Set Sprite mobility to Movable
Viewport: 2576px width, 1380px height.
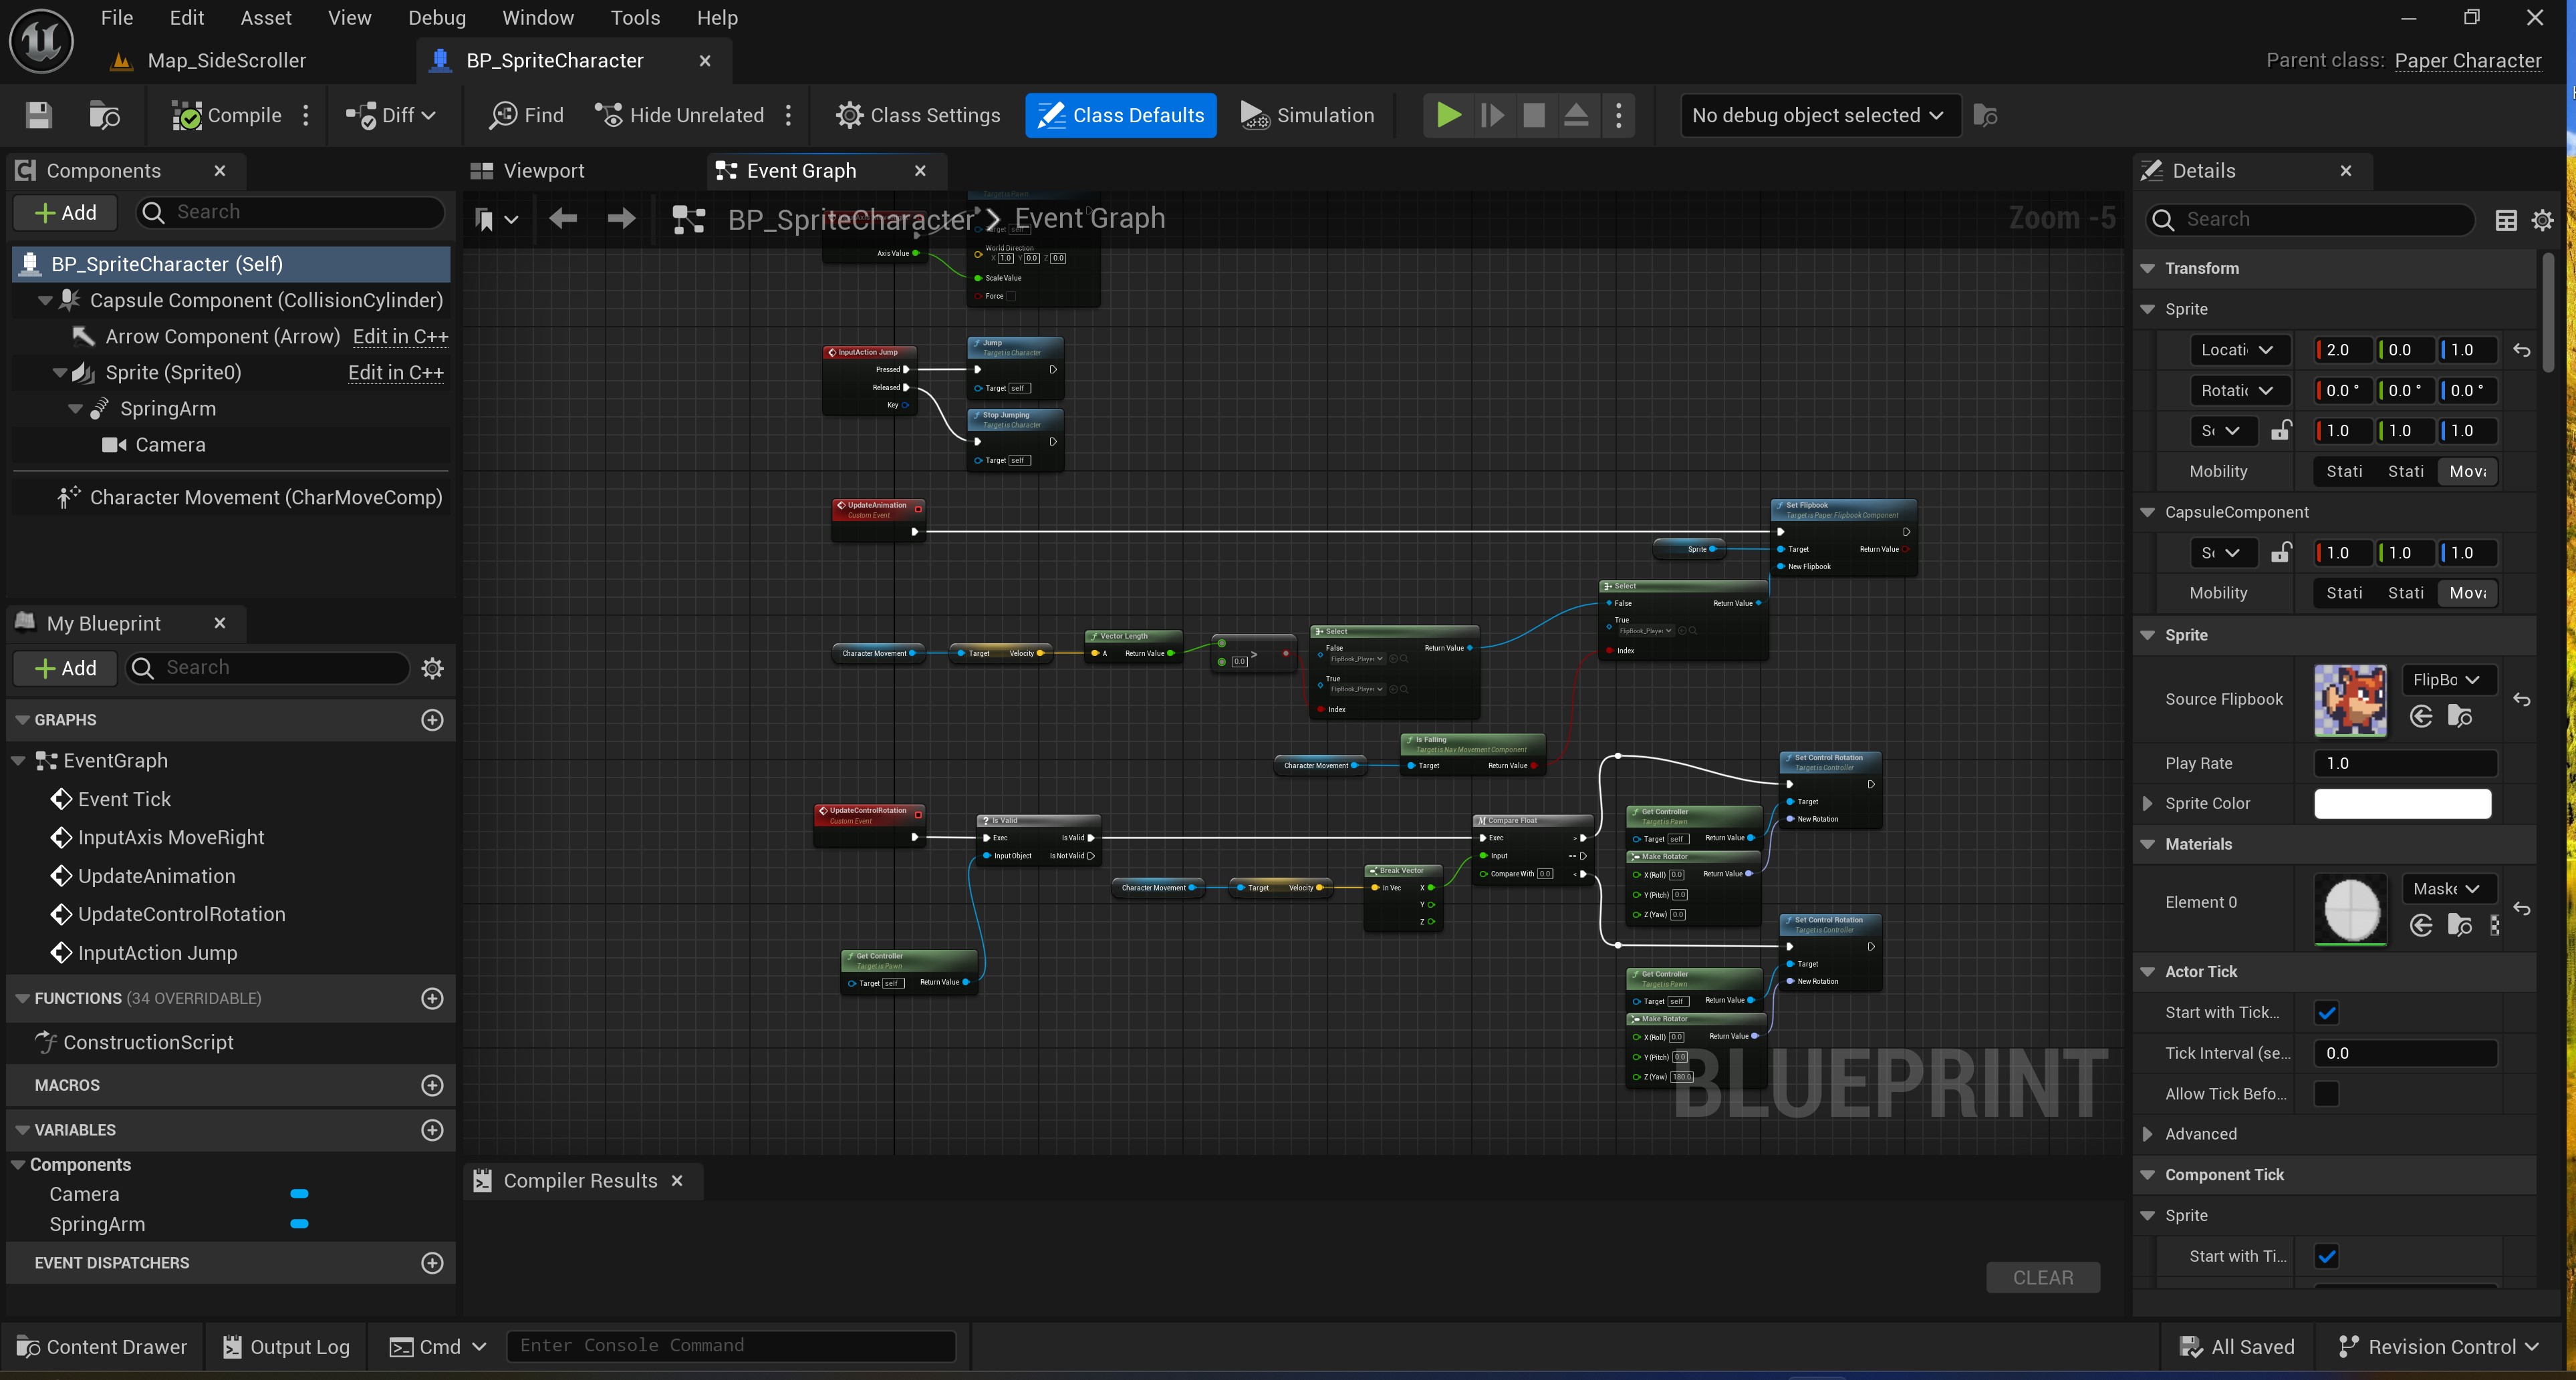[x=2467, y=472]
